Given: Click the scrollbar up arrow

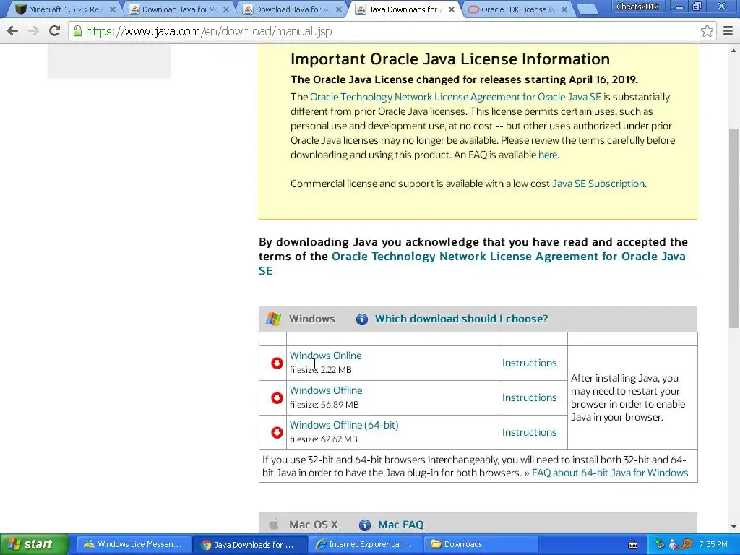Looking at the screenshot, I should tap(734, 51).
